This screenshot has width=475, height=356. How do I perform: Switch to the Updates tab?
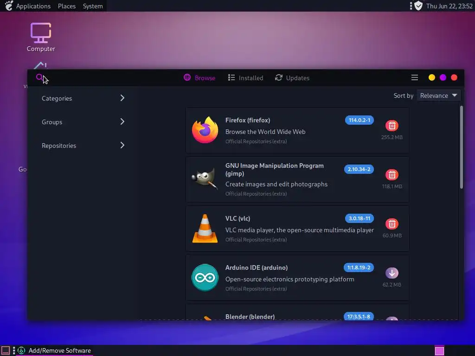pos(292,78)
